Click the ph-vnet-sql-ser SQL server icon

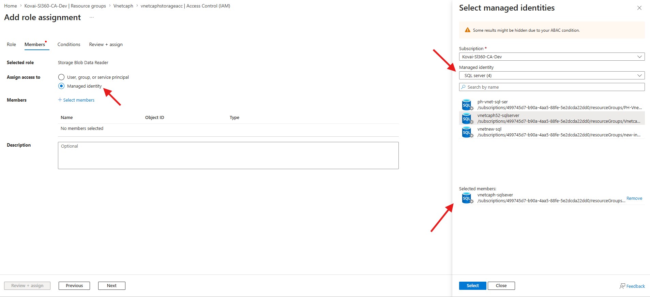pyautogui.click(x=467, y=105)
